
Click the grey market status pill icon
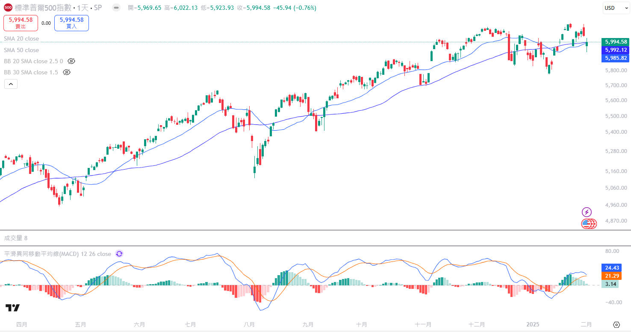pos(116,8)
